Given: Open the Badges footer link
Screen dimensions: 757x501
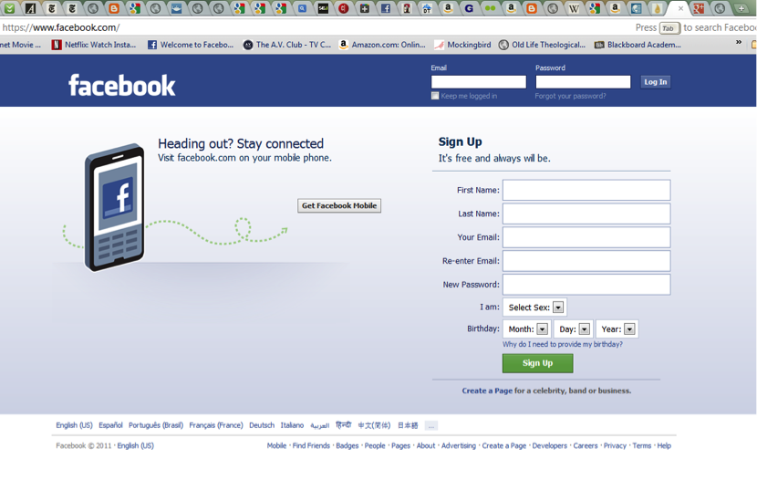Looking at the screenshot, I should [347, 446].
